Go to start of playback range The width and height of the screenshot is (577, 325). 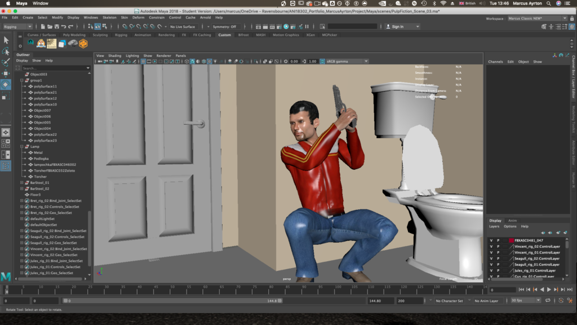(521, 289)
